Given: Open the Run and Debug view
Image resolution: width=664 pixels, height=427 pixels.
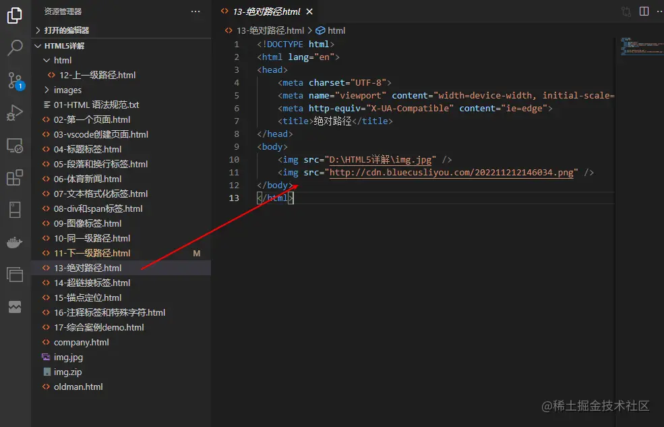Looking at the screenshot, I should click(15, 113).
